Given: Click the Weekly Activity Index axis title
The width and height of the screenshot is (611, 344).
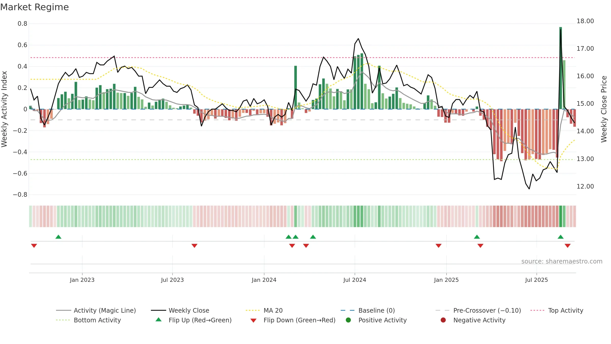Looking at the screenshot, I should [x=4, y=109].
